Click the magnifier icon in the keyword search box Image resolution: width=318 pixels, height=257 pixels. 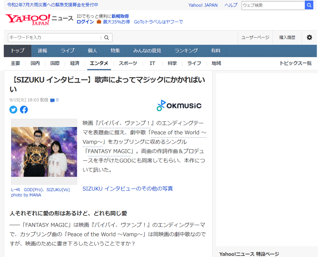pyautogui.click(x=107, y=38)
